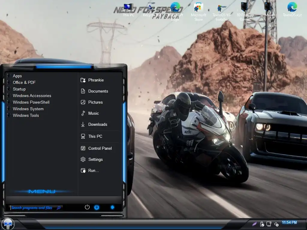This screenshot has height=230, width=307.
Task: Click the Control Panel icon
Action: [x=83, y=148]
